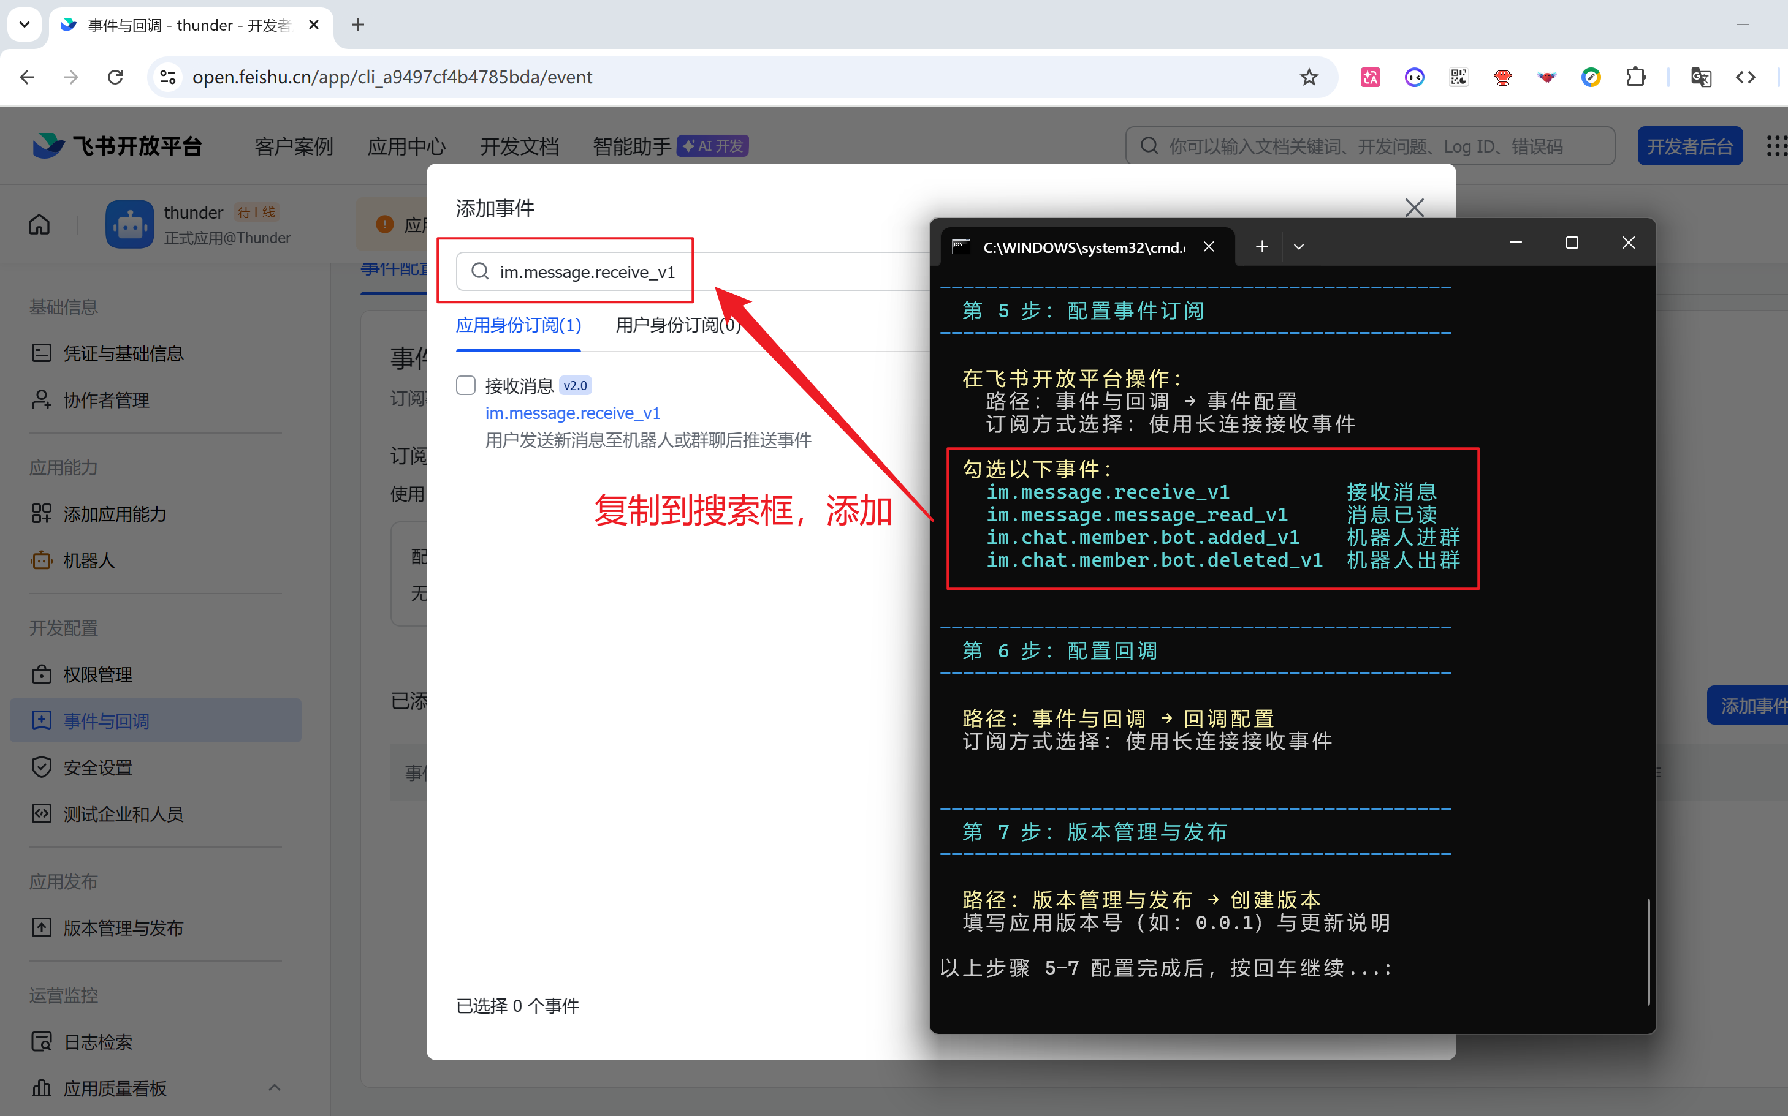This screenshot has width=1788, height=1116.
Task: Open terminal new tab dropdown arrow
Action: coord(1298,246)
